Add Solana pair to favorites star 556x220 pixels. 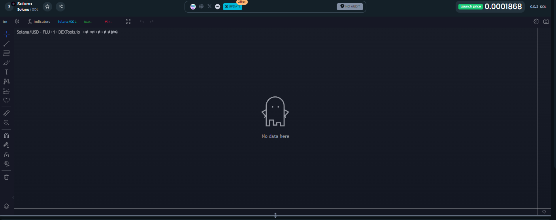pos(47,6)
